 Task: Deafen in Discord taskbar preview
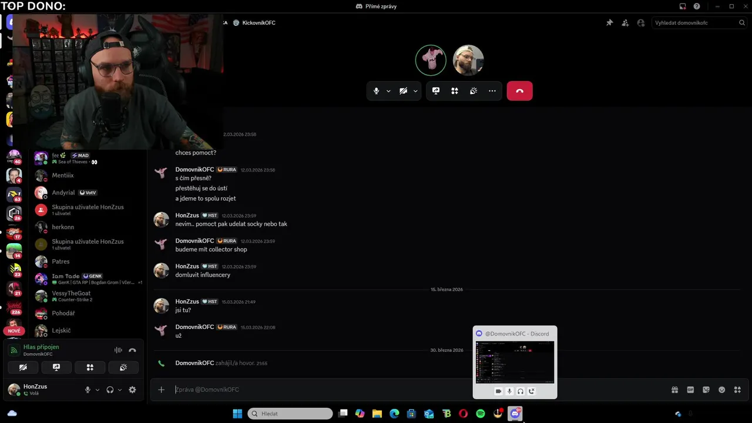521,391
